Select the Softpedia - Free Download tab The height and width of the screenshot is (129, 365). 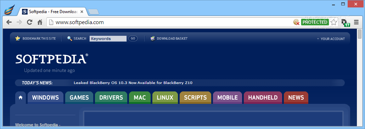(53, 11)
